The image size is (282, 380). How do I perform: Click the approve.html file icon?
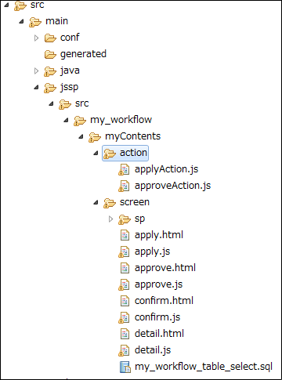click(125, 268)
